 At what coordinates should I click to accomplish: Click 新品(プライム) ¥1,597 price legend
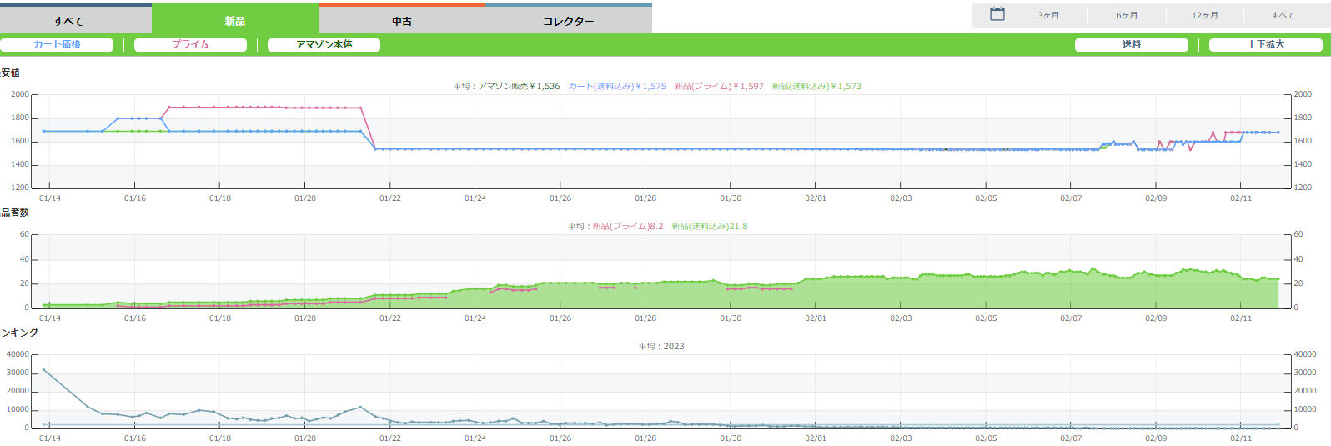[719, 86]
